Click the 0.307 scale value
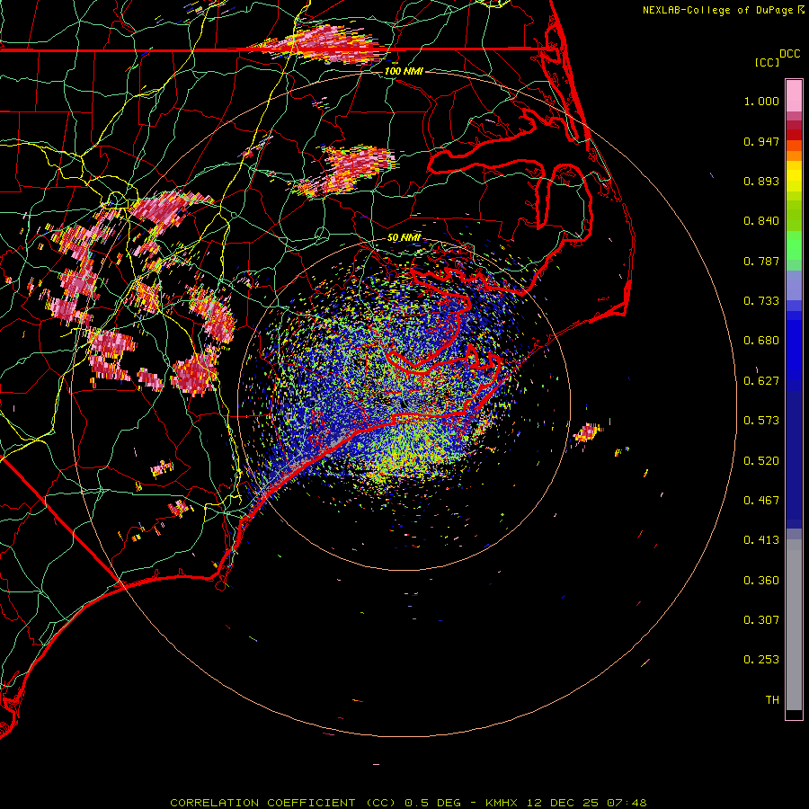The image size is (809, 809). (x=761, y=620)
